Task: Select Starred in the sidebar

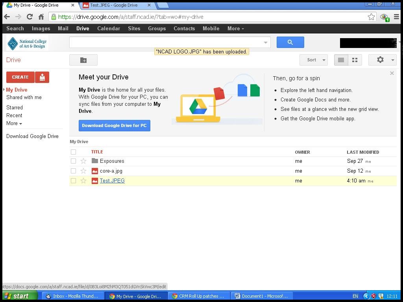Action: click(x=15, y=108)
